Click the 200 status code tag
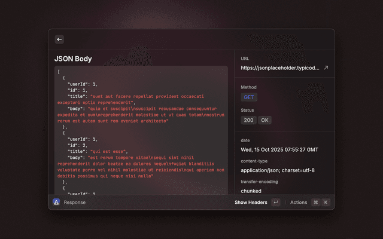The image size is (383, 239). (248, 120)
